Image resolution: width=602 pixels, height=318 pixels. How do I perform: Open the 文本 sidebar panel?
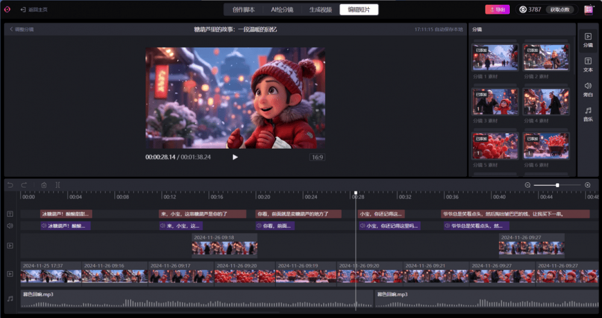[588, 65]
